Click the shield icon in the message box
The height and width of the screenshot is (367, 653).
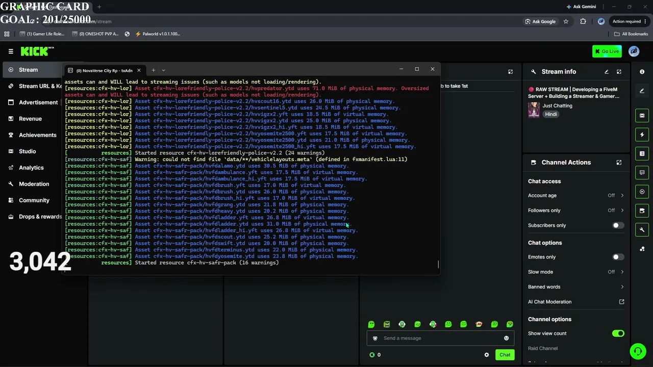coord(375,338)
